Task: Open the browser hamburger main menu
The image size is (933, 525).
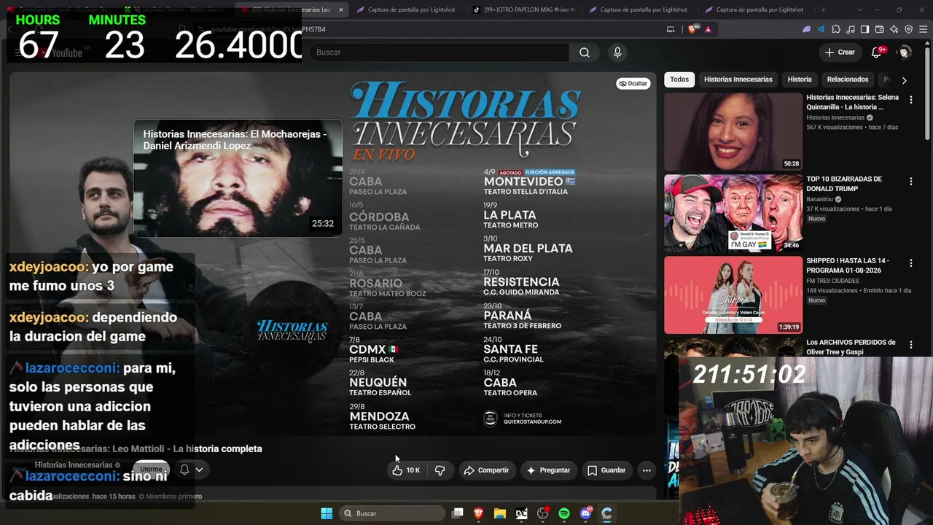Action: coord(923,29)
